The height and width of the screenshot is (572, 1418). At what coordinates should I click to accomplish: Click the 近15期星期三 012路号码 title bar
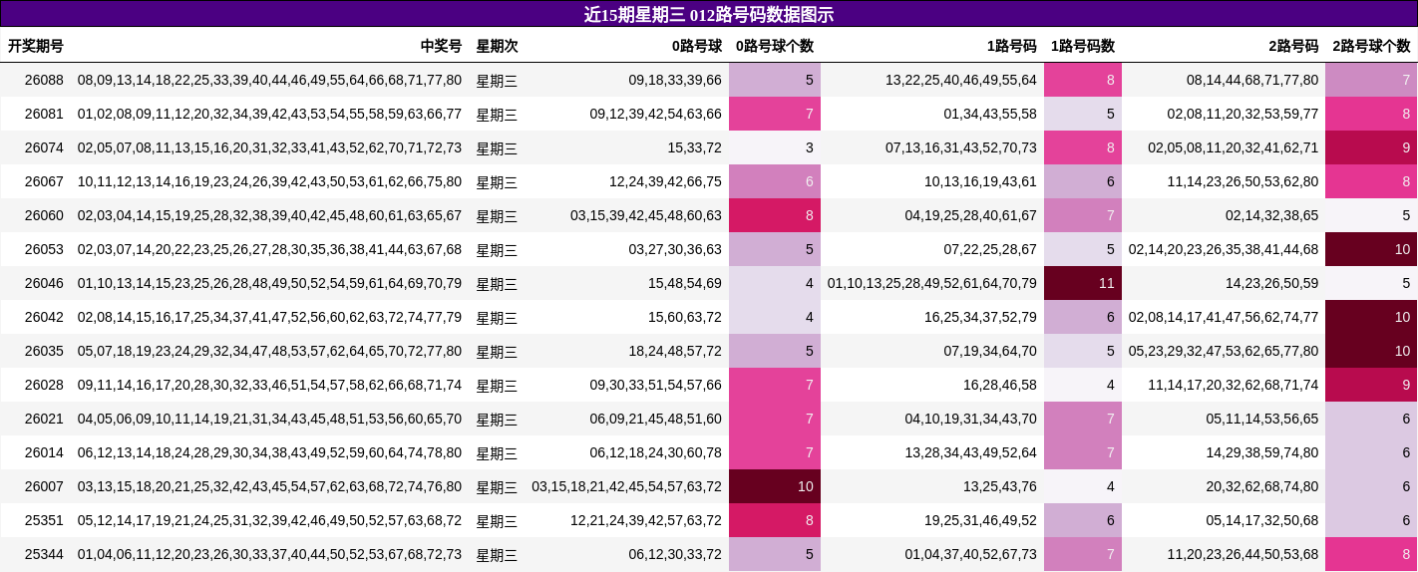[708, 14]
